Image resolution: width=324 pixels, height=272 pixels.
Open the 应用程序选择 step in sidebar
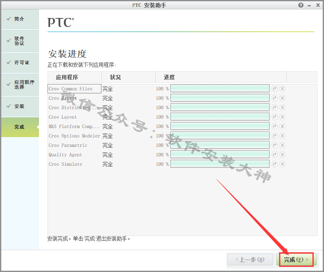[x=20, y=85]
